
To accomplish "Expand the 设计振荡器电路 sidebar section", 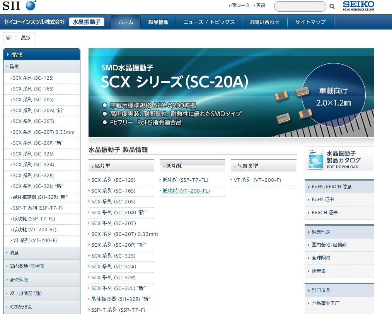I will pyautogui.click(x=26, y=294).
